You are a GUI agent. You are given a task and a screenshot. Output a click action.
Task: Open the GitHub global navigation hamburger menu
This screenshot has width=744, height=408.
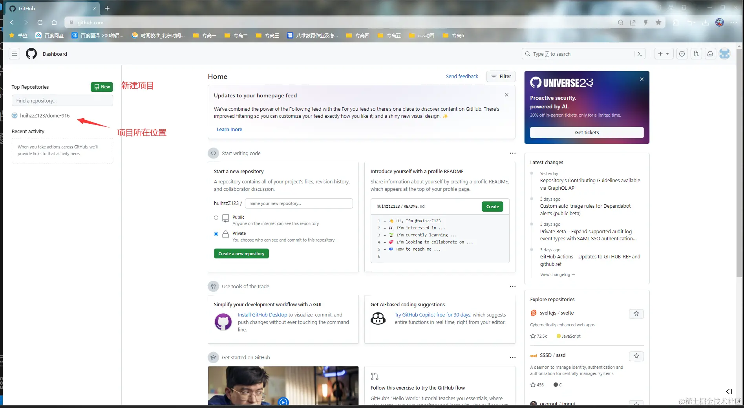[15, 54]
